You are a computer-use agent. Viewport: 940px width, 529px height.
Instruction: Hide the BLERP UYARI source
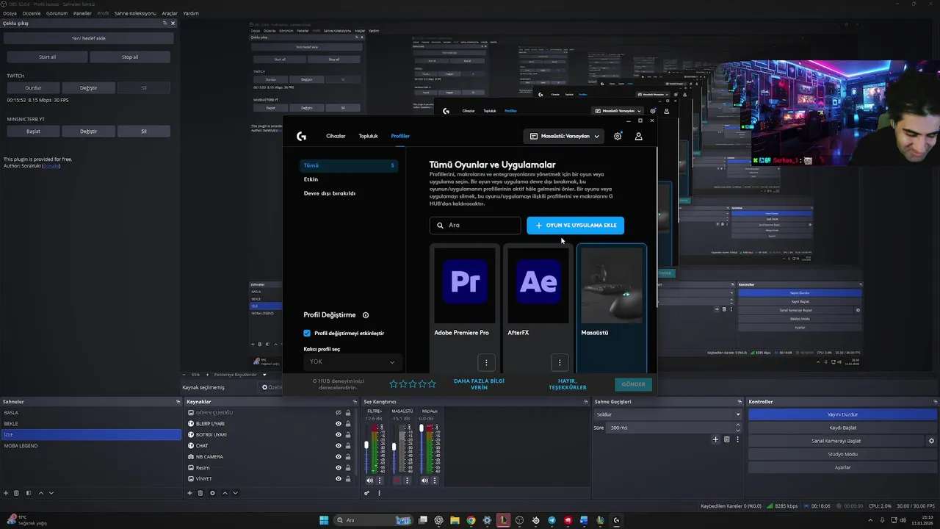339,424
